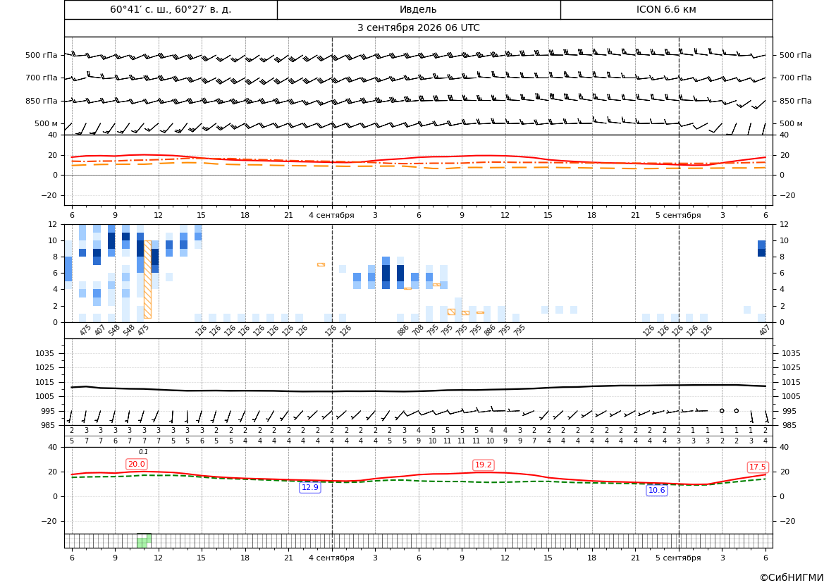The width and height of the screenshot is (824, 583).
Task: Click the tall orange hatched bar
Action: tap(147, 280)
